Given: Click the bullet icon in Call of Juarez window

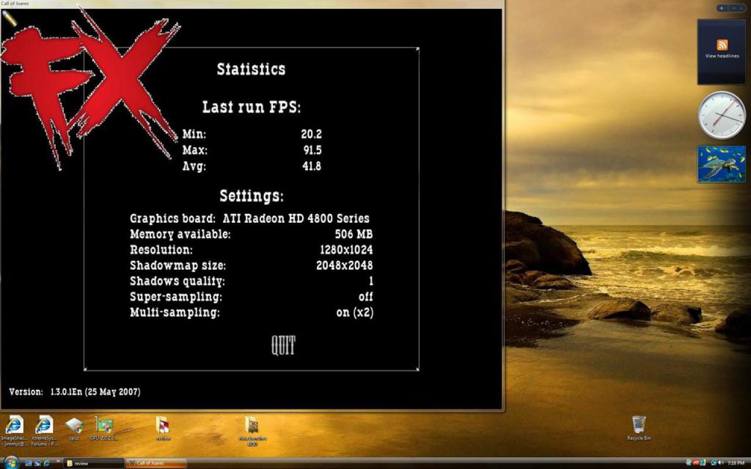Looking at the screenshot, I should (9, 18).
